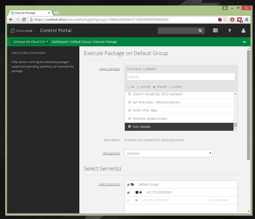Click the search magnifier icon
Viewport: 255px width, 219px height.
(x=200, y=31)
